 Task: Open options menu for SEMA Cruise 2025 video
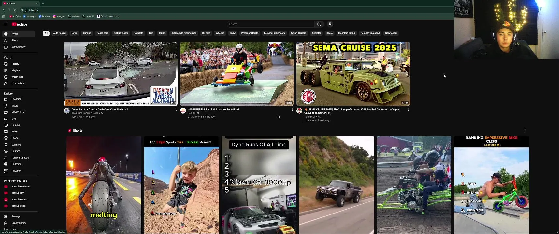pyautogui.click(x=409, y=110)
